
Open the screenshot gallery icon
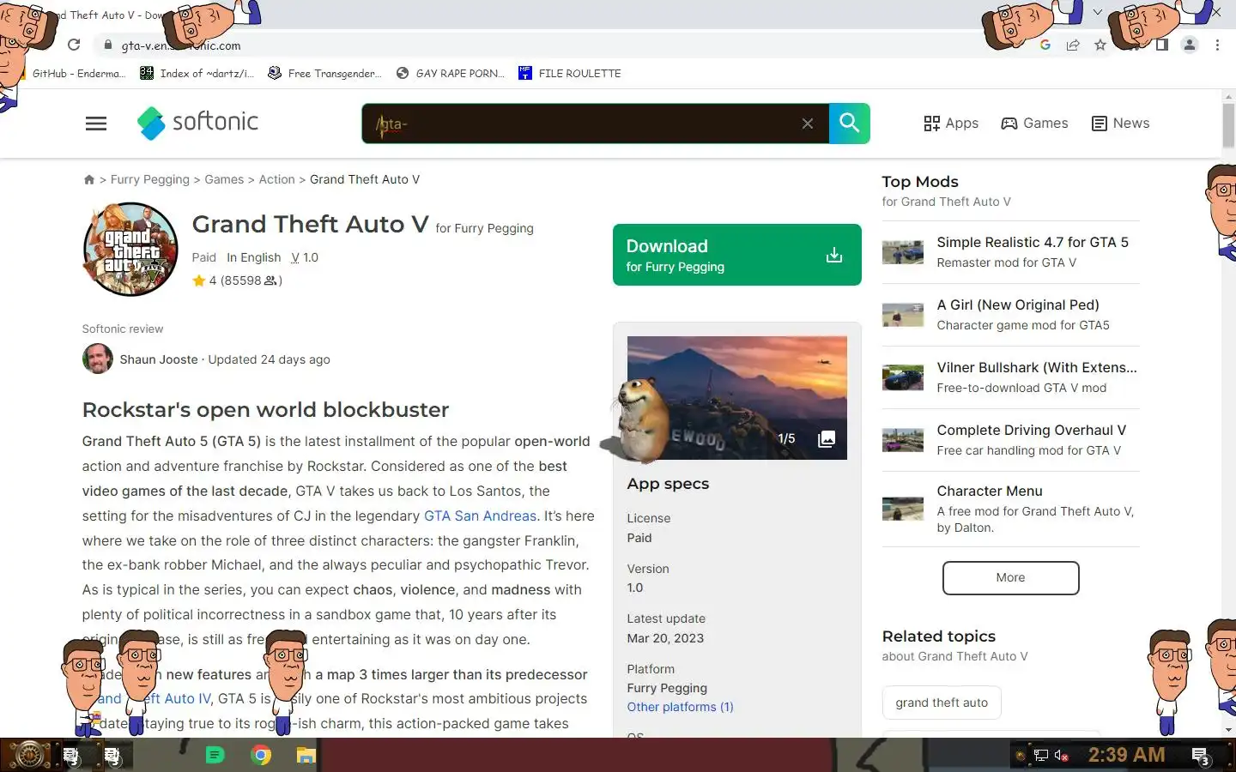tap(827, 439)
